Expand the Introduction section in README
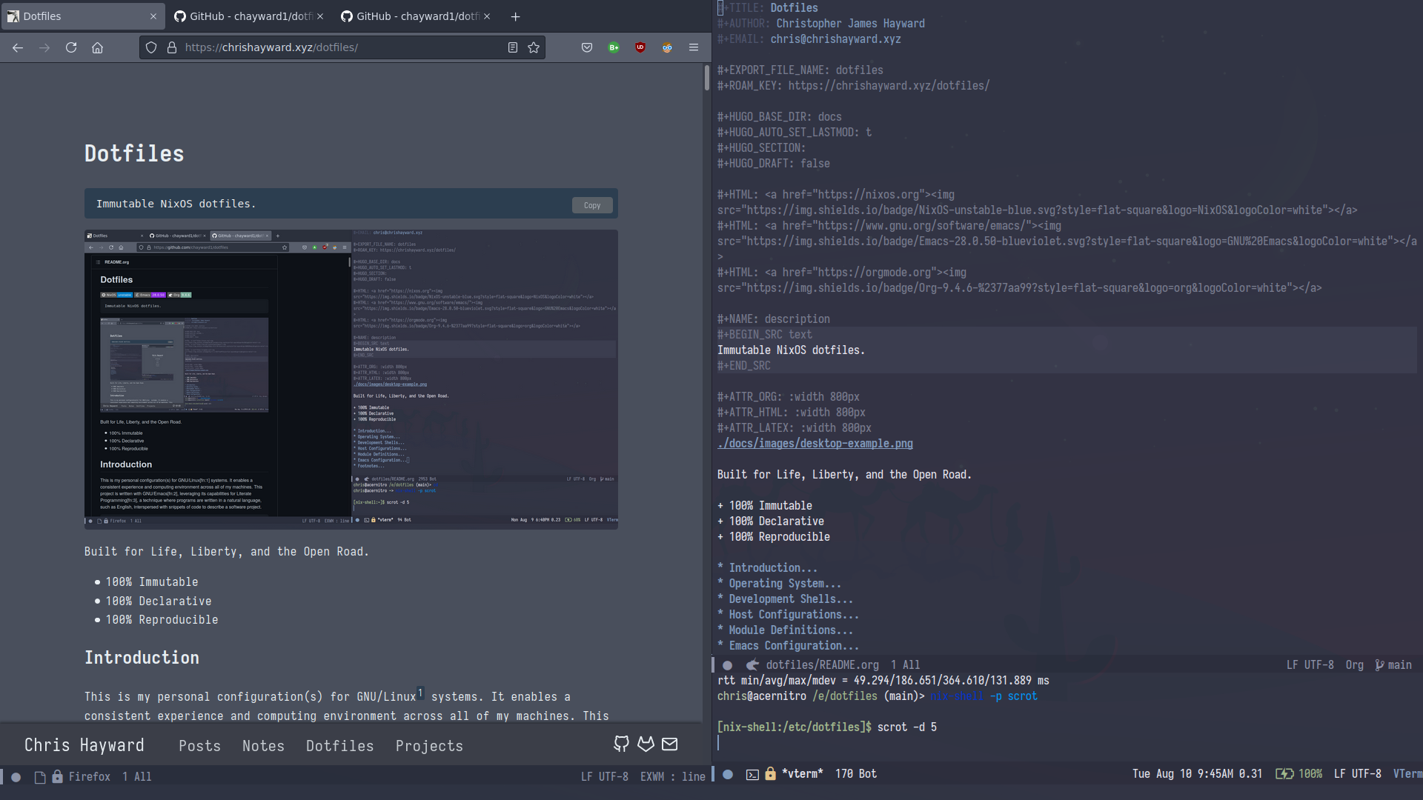Screen dimensions: 1423x800 pos(767,567)
